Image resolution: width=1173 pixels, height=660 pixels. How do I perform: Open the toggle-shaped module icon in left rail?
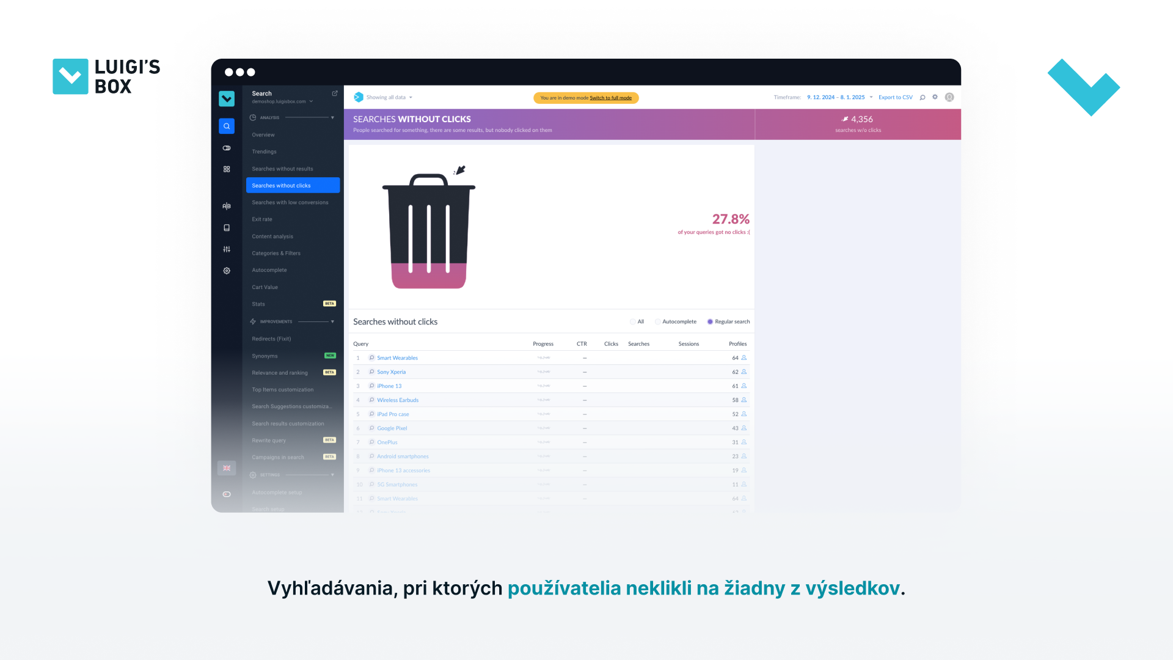(x=227, y=148)
